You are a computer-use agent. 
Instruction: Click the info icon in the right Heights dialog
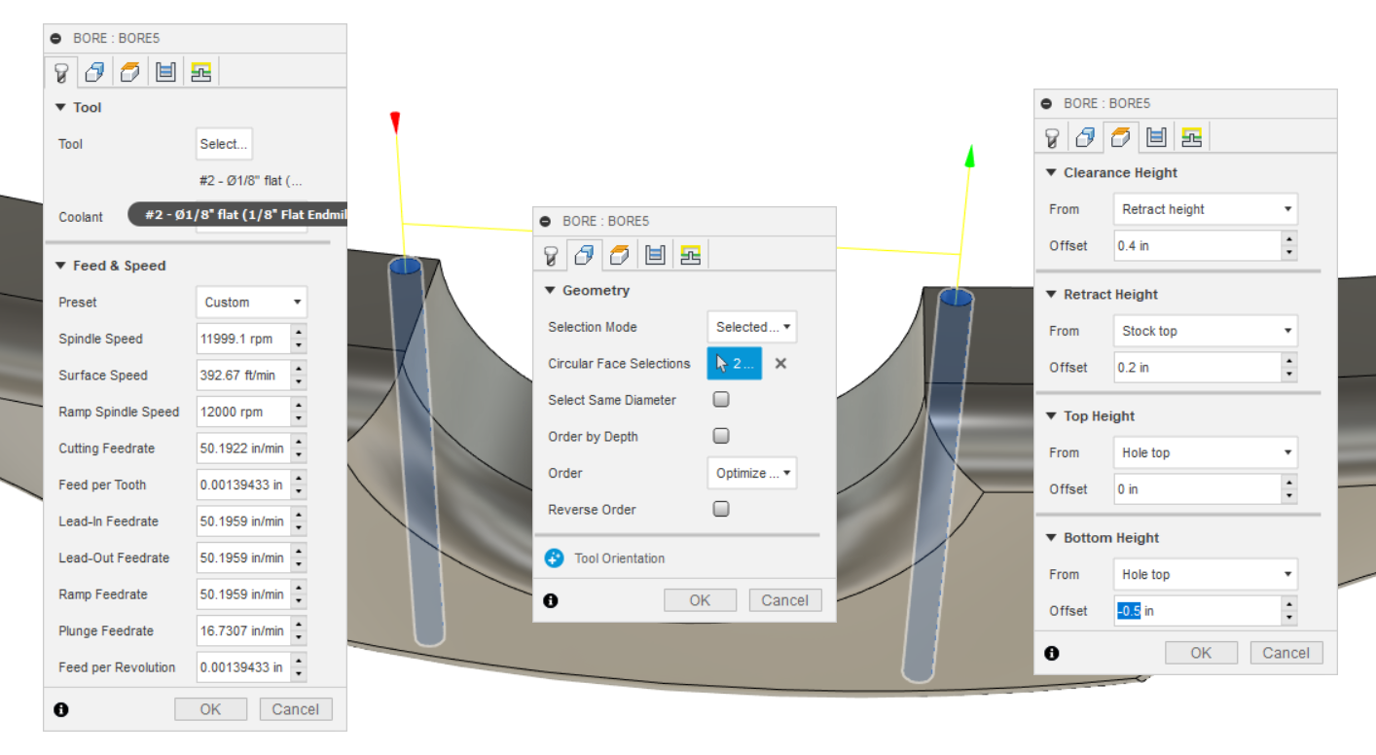coord(1052,654)
